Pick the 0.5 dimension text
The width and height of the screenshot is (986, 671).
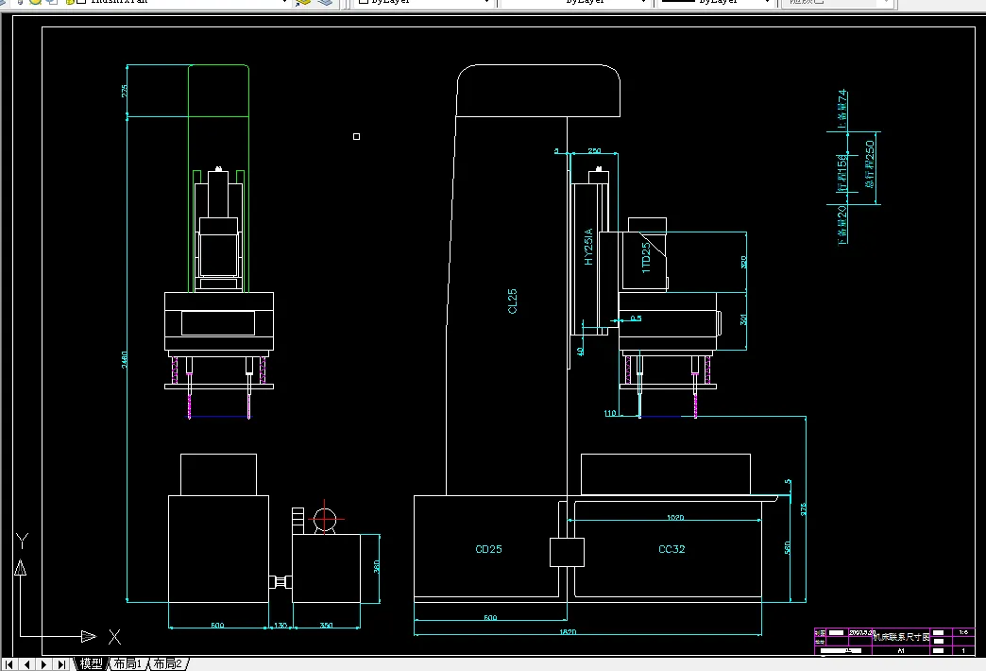tap(636, 318)
